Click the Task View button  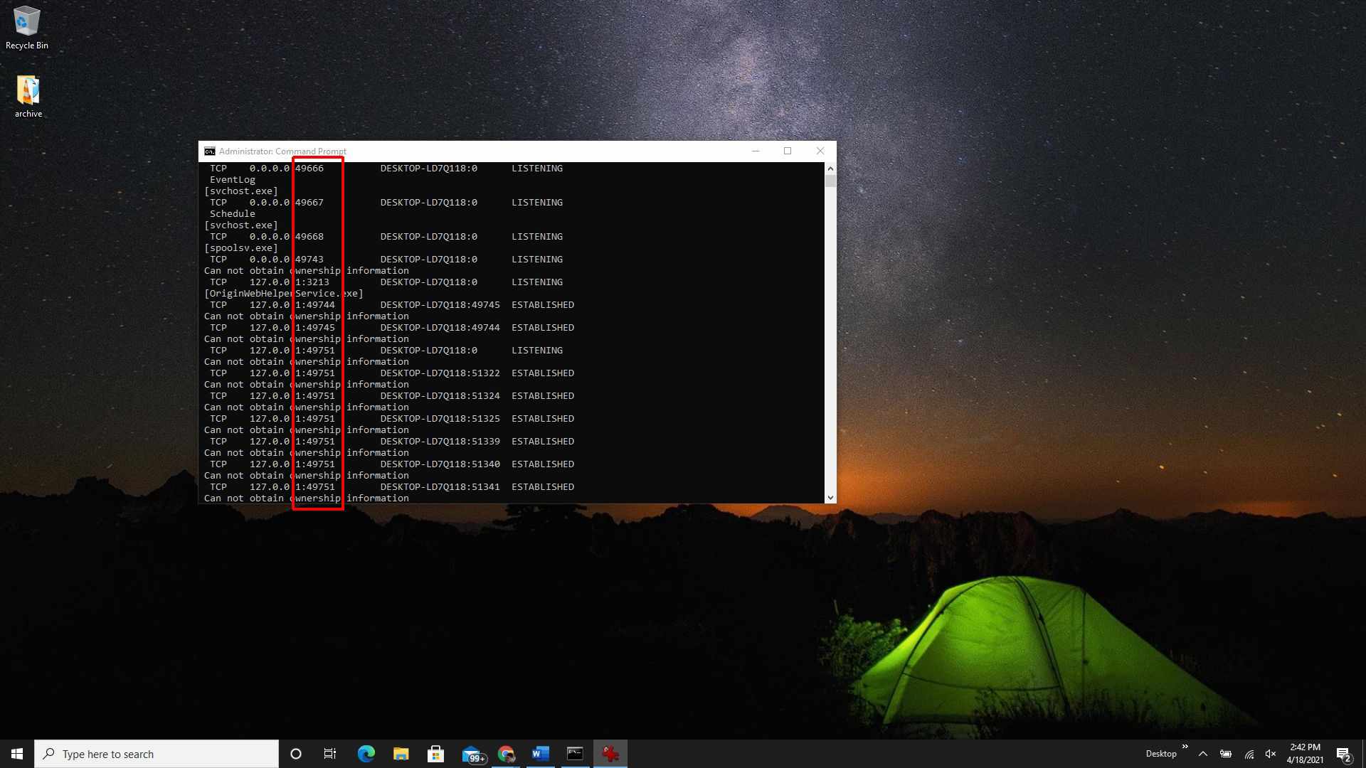point(330,753)
